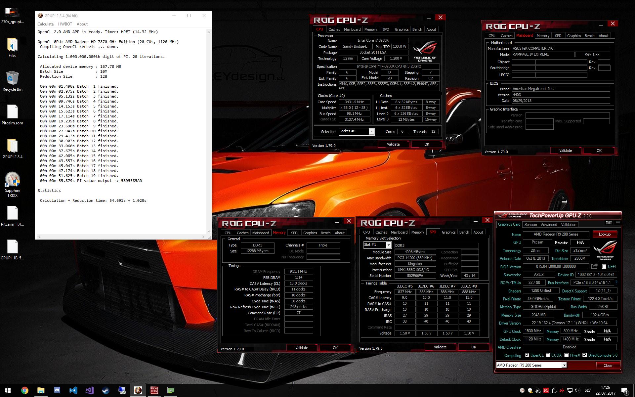The width and height of the screenshot is (635, 397).
Task: Click GPUPI vertical scrollbar down arrow
Action: pyautogui.click(x=209, y=231)
